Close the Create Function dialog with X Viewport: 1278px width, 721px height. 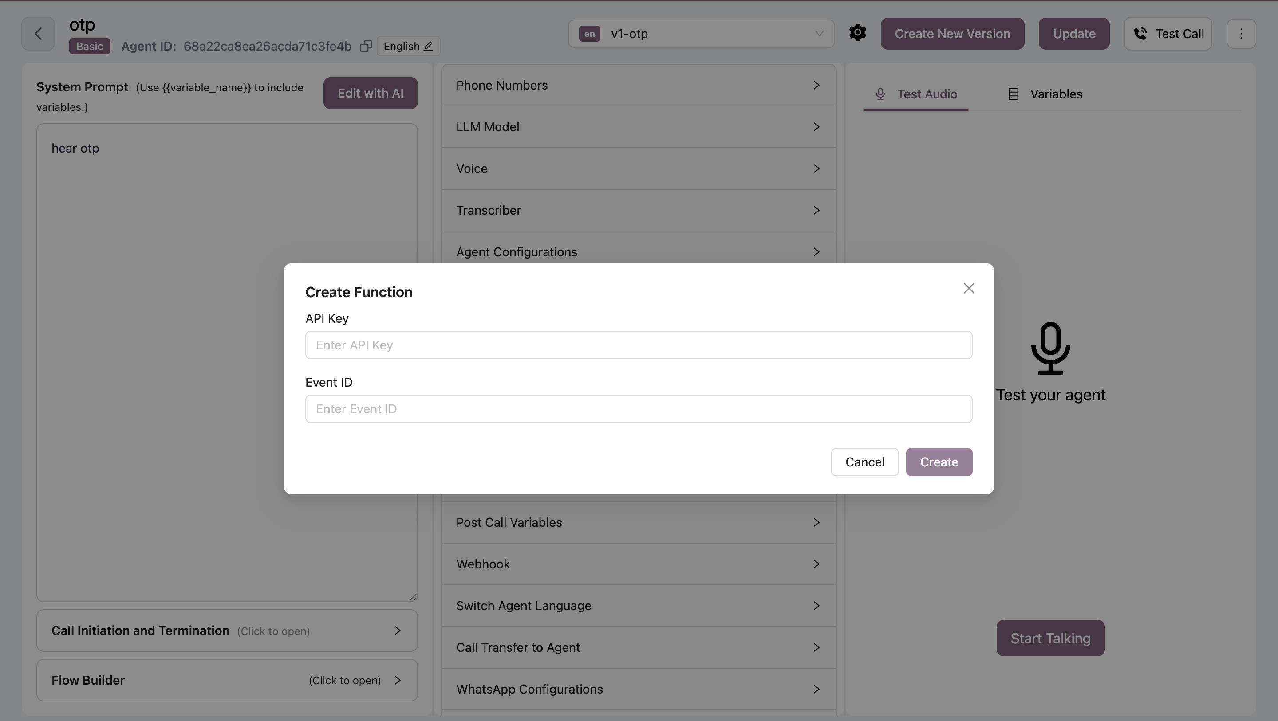click(968, 288)
